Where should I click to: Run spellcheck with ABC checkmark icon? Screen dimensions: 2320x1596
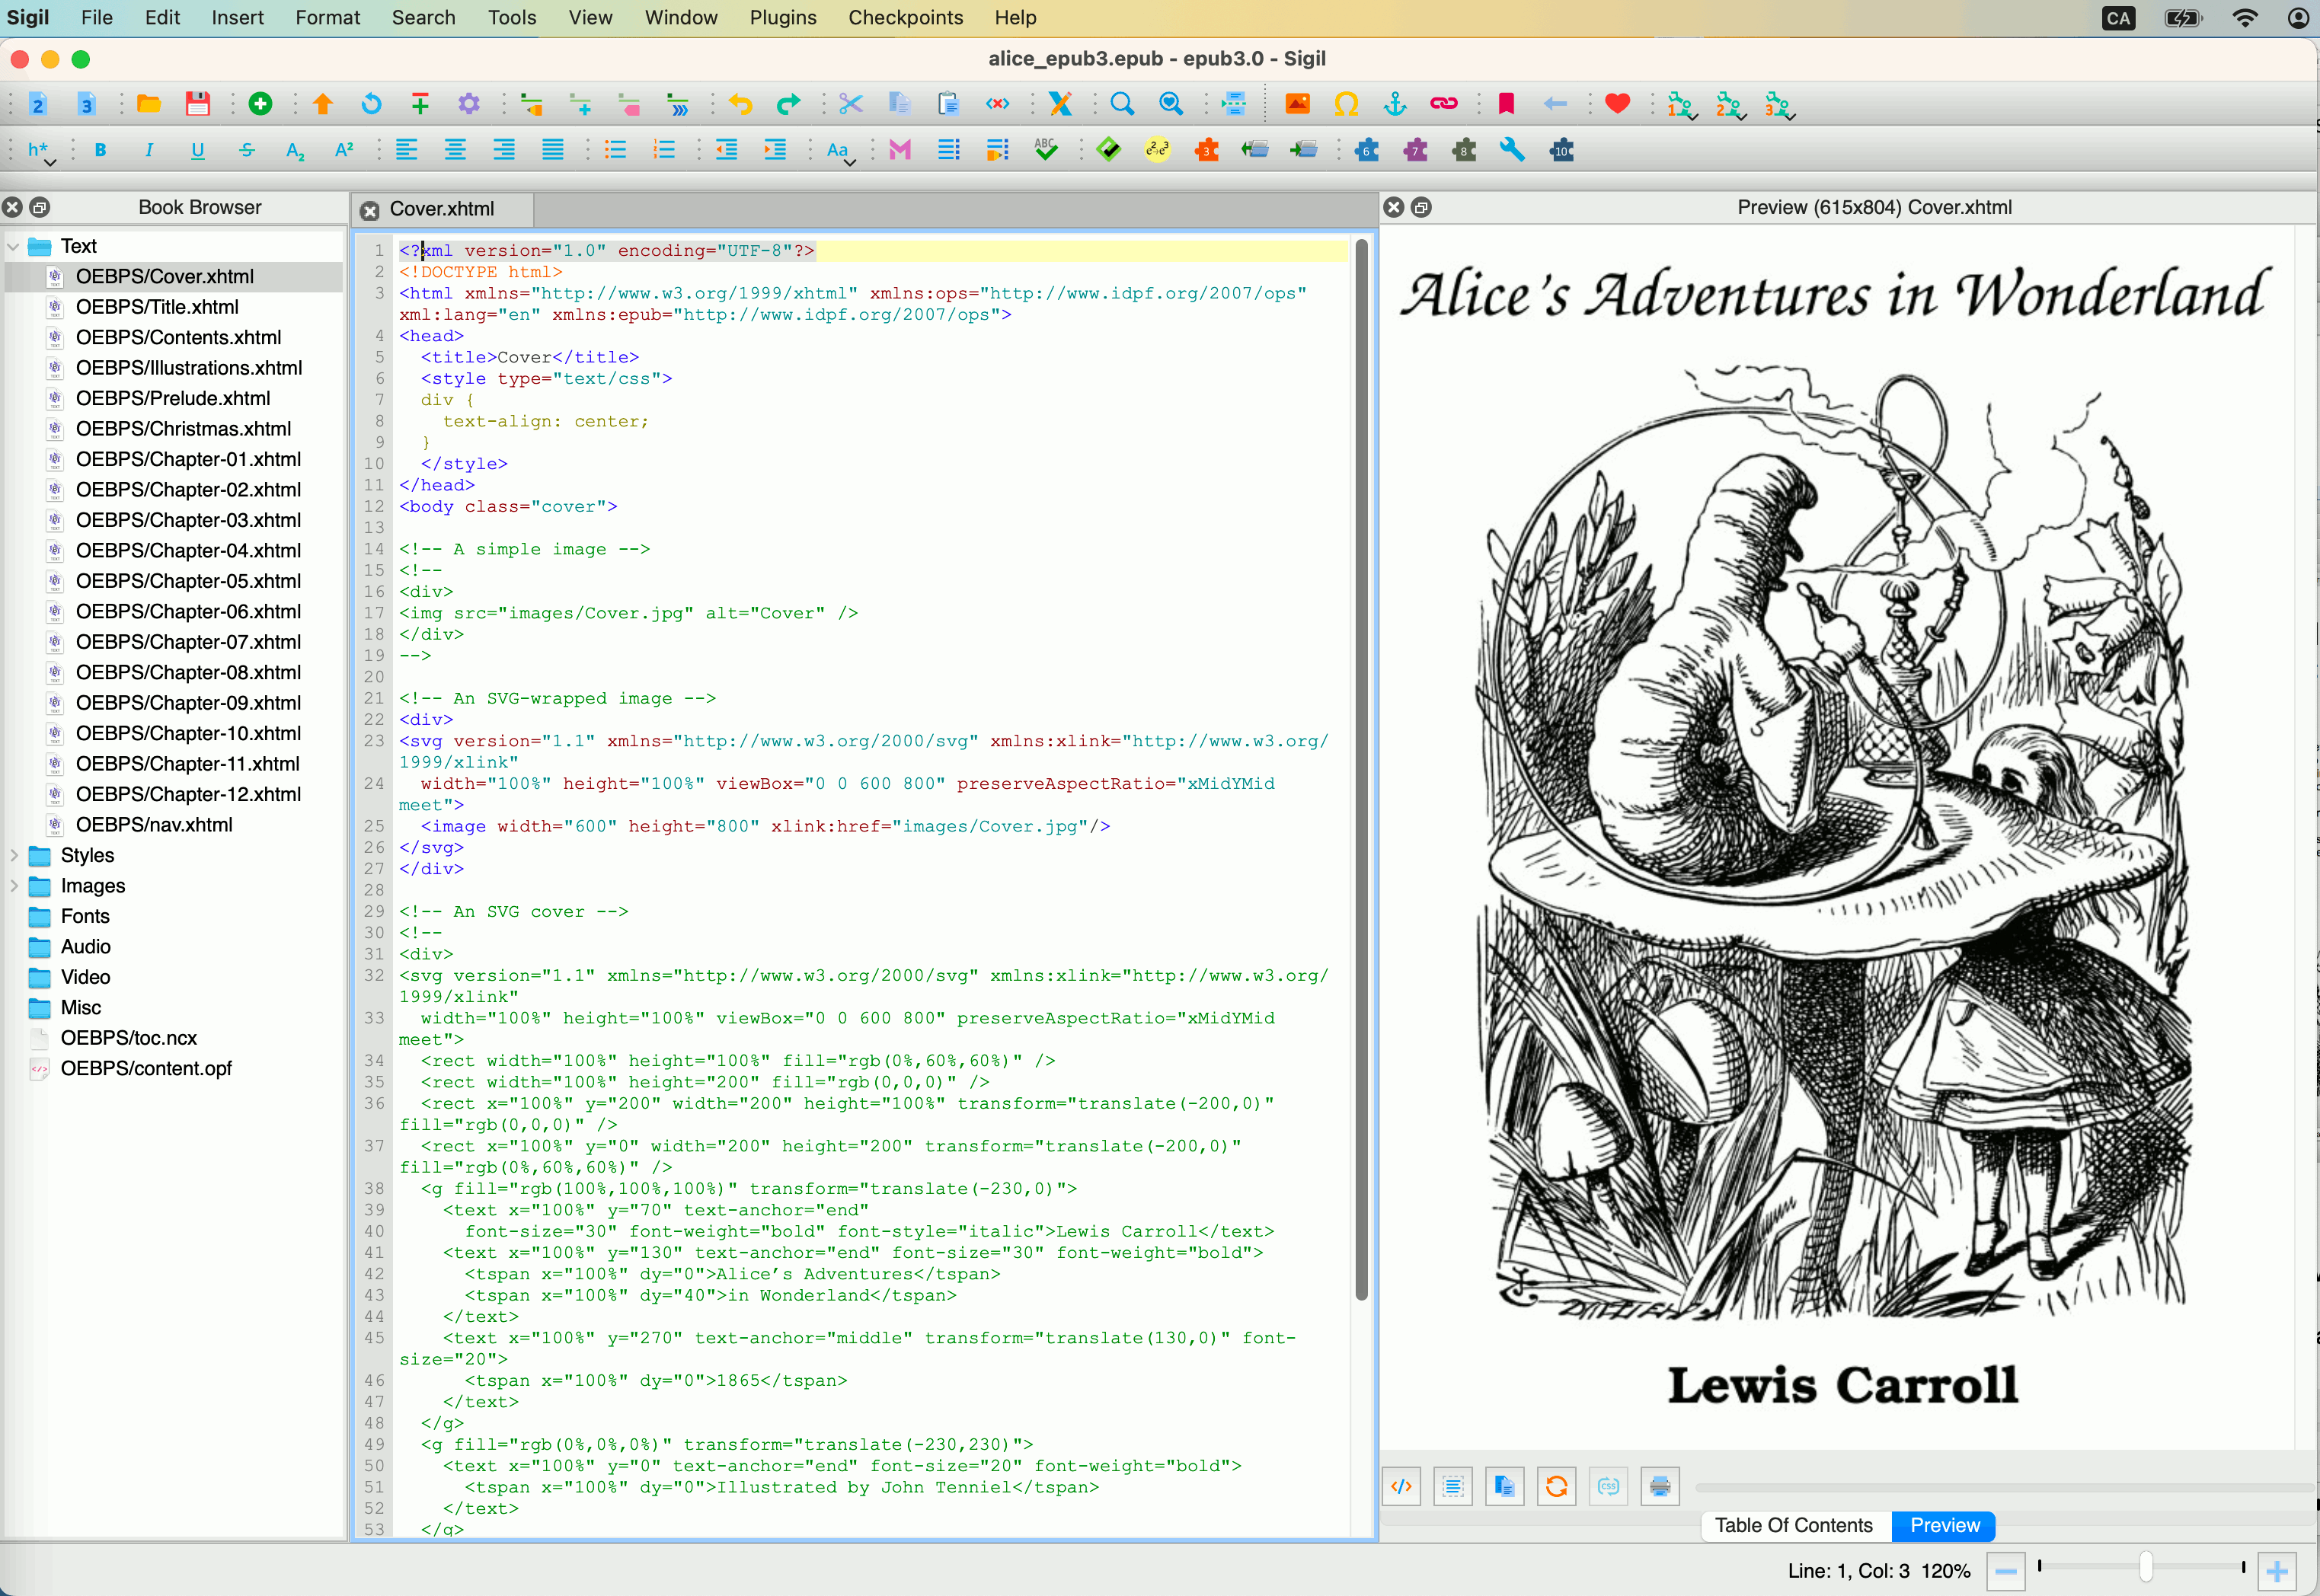click(1046, 150)
